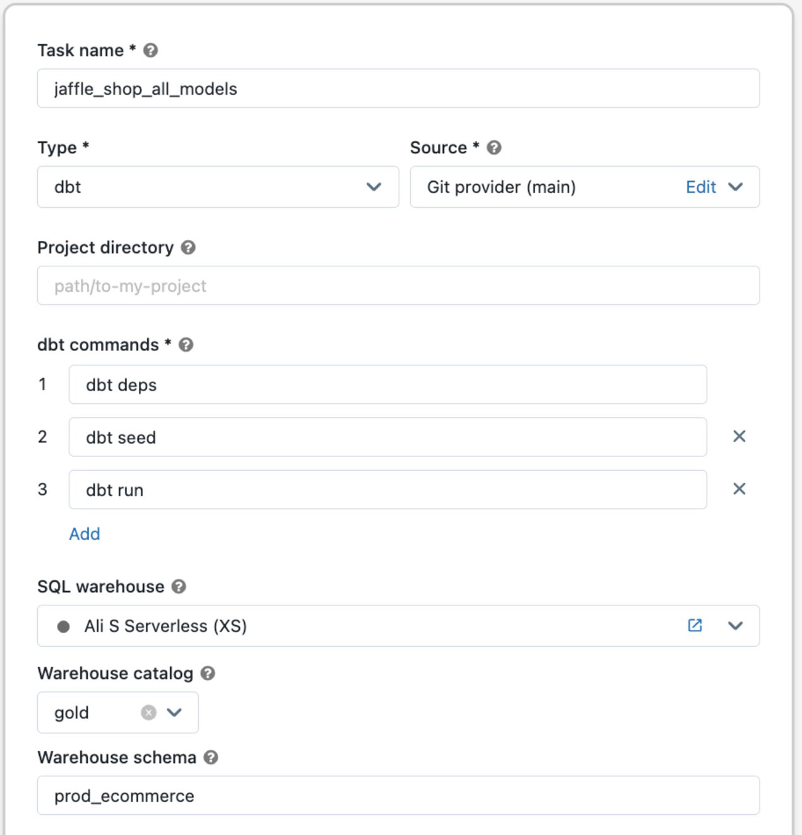The height and width of the screenshot is (835, 802).
Task: Click the Warehouse catalog help icon
Action: point(208,673)
